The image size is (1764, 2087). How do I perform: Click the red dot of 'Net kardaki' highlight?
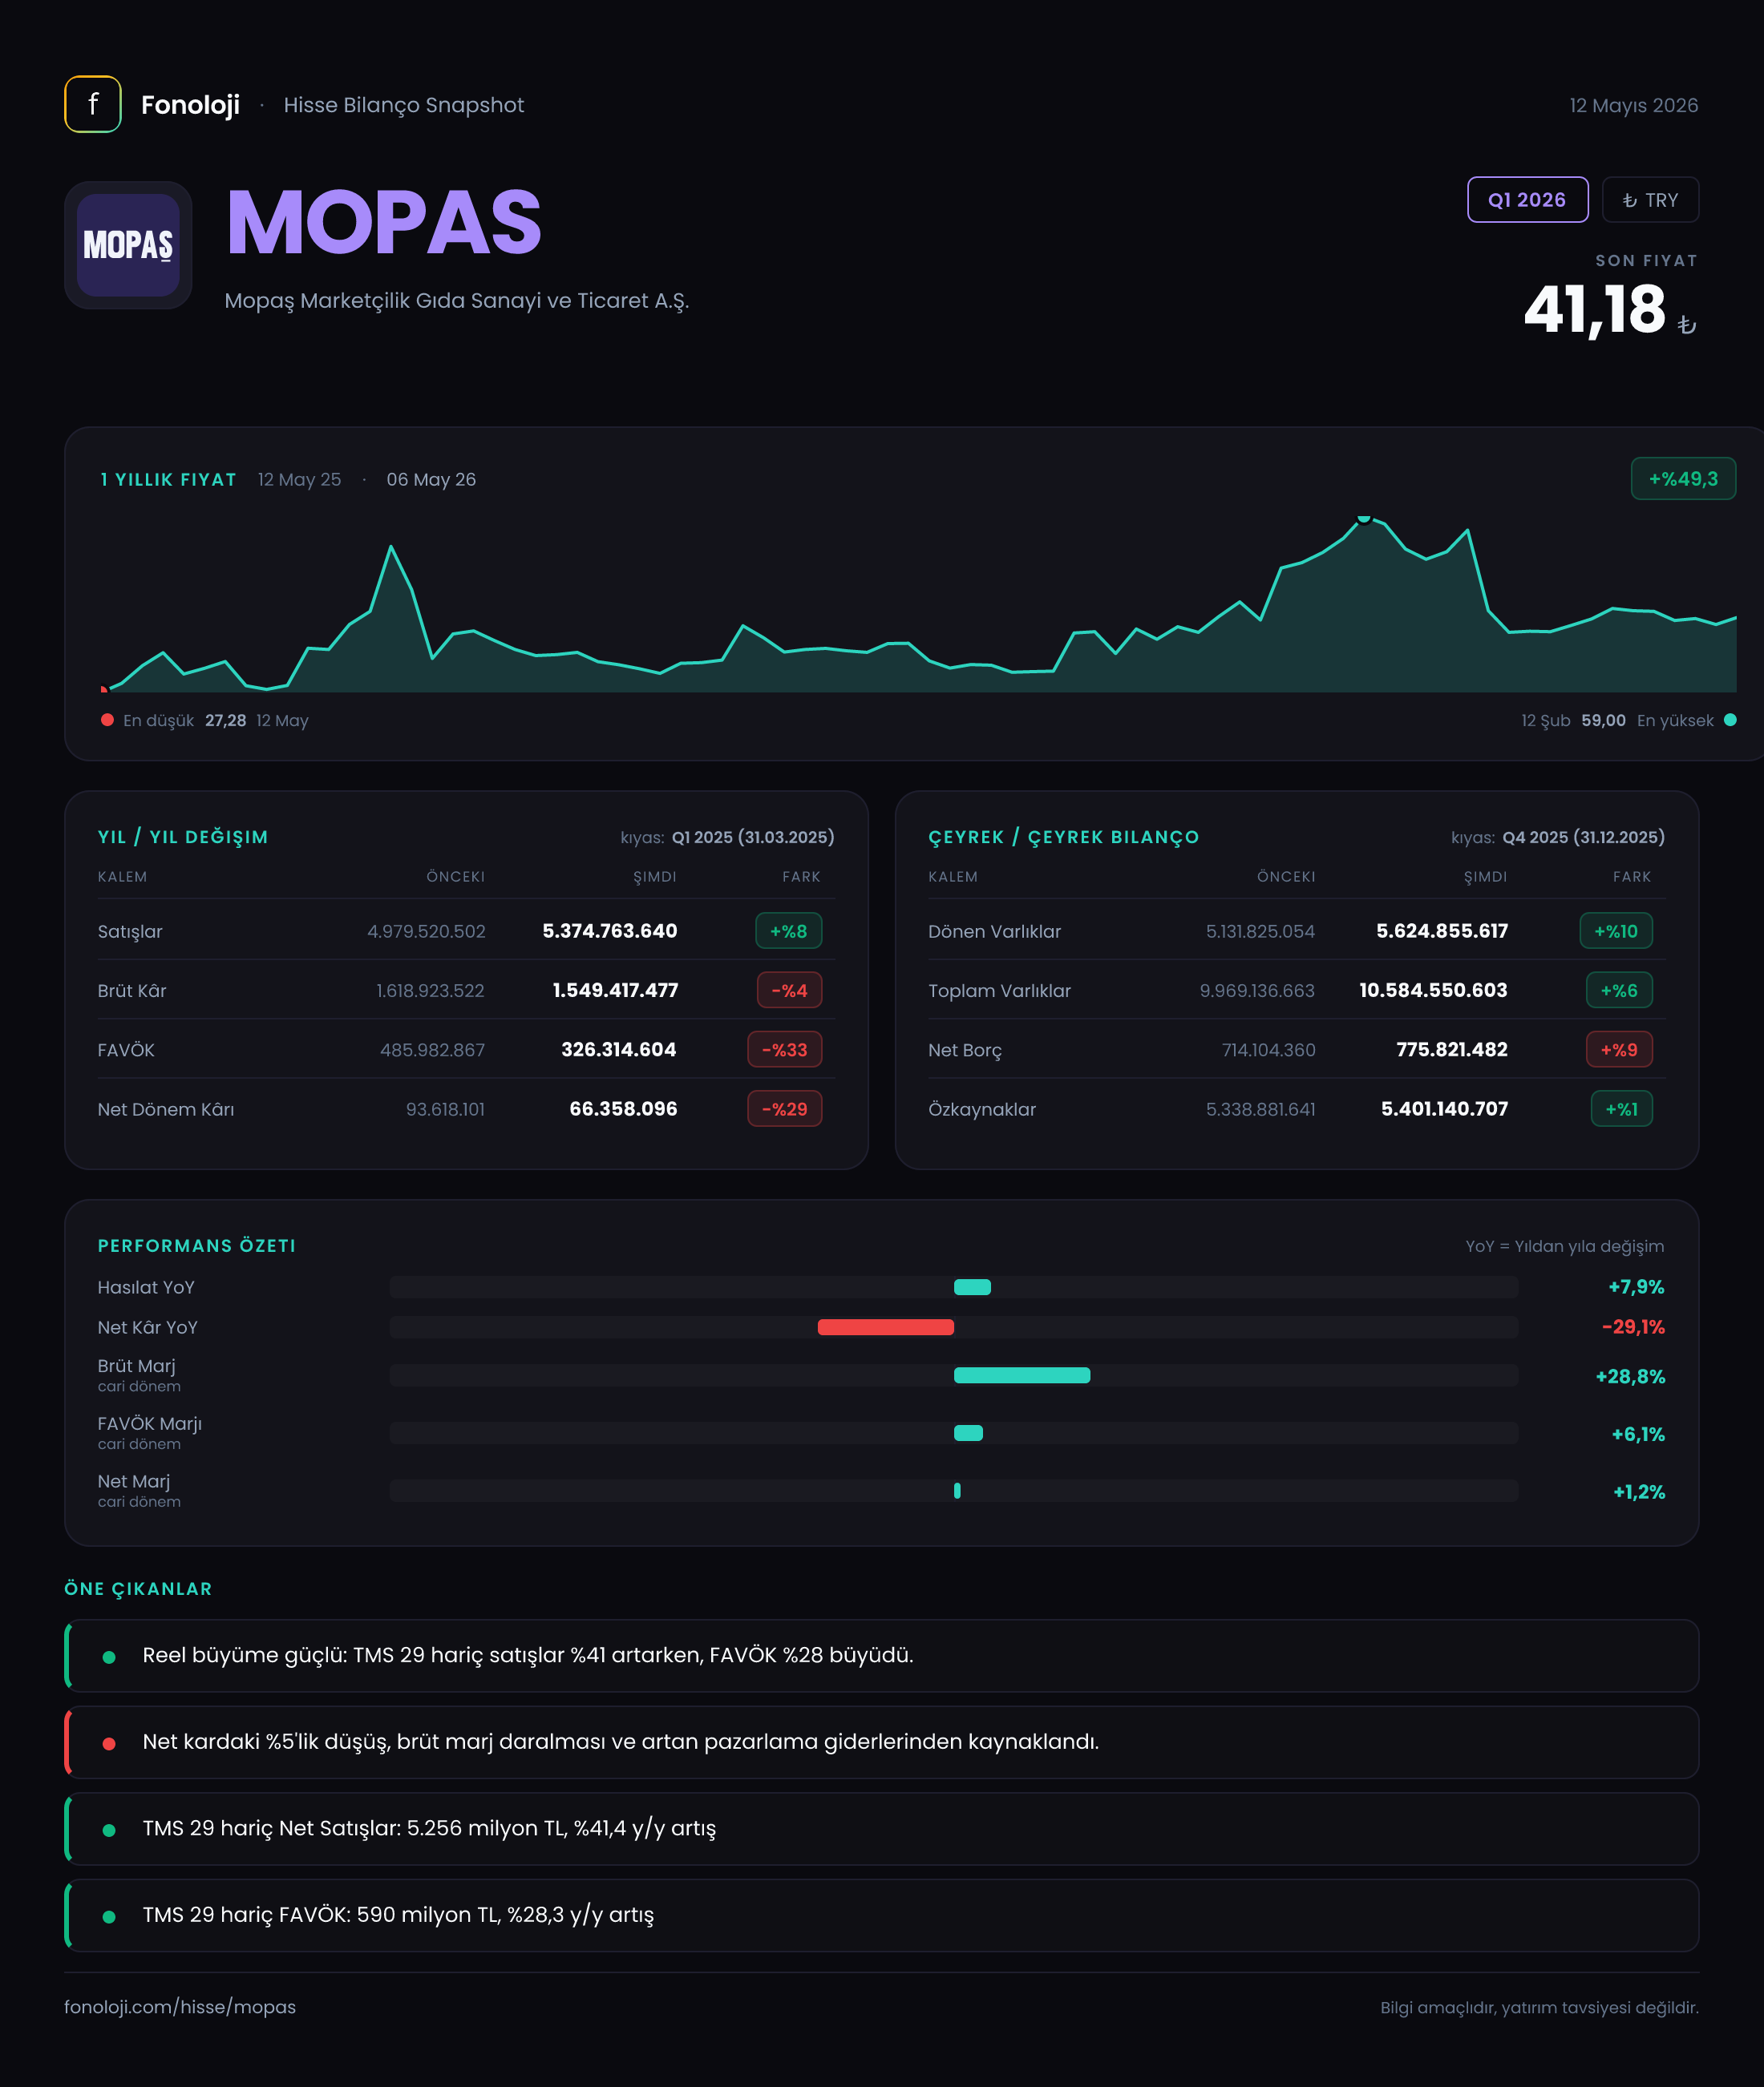point(109,1744)
